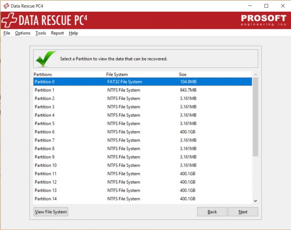The width and height of the screenshot is (291, 230).
Task: Maximize the Data Rescue PC4 window
Action: click(266, 6)
